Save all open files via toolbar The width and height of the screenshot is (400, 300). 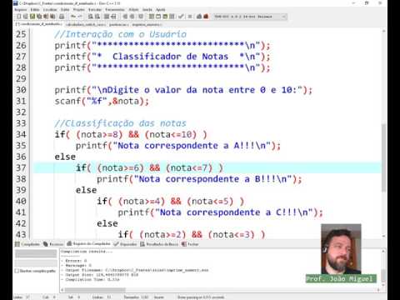(39, 17)
